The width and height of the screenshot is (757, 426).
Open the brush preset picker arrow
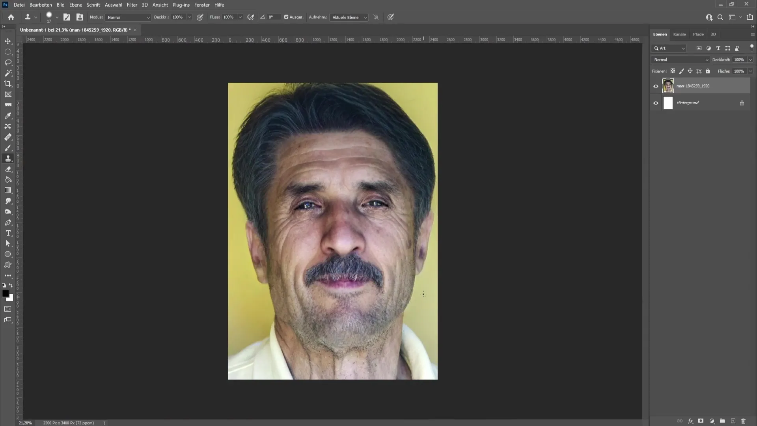pyautogui.click(x=57, y=17)
